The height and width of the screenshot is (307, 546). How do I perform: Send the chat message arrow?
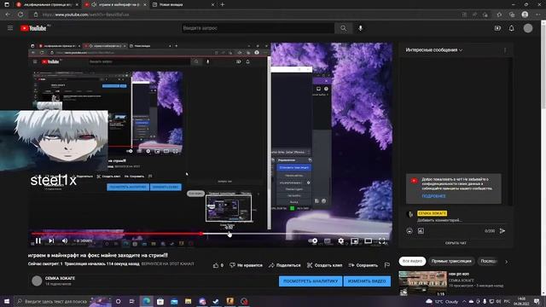pos(502,231)
